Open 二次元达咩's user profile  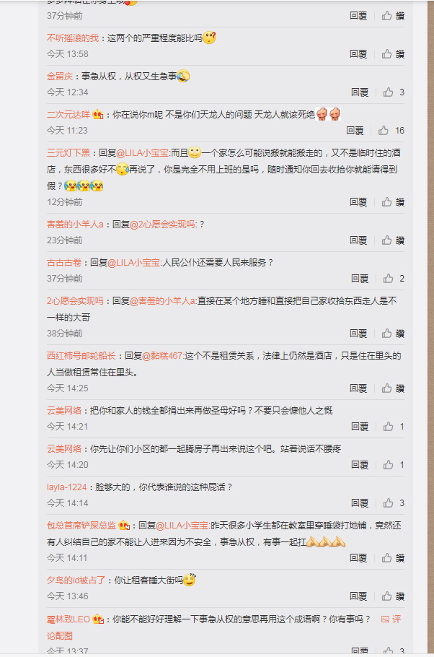68,114
